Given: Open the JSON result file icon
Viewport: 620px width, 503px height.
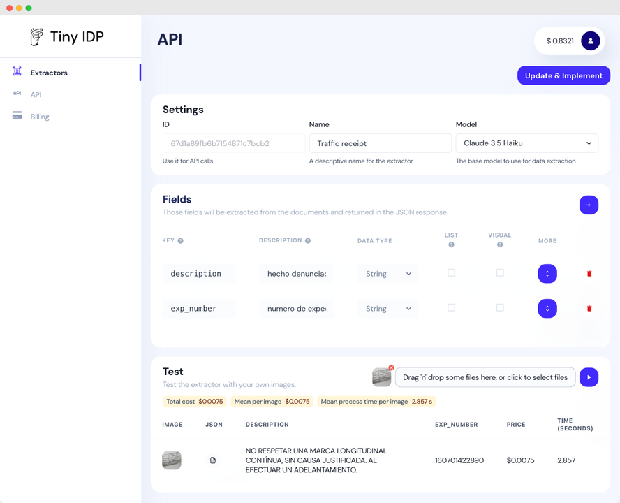Looking at the screenshot, I should point(213,460).
